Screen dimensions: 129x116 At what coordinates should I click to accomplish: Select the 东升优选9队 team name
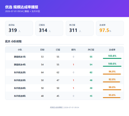(20, 96)
